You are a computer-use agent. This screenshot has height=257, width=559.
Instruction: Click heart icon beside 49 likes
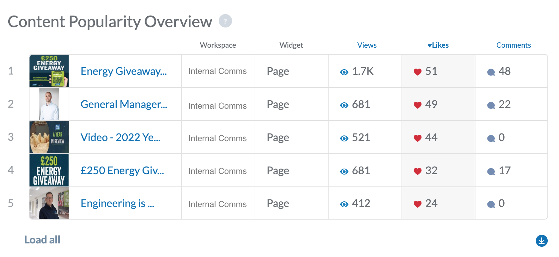417,105
